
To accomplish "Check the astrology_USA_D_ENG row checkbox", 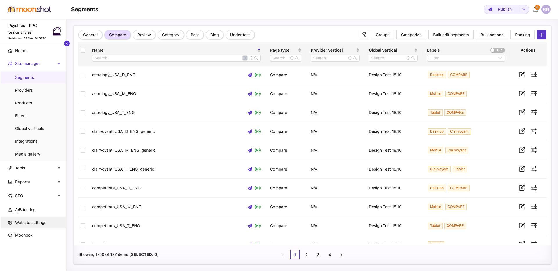I will (83, 75).
